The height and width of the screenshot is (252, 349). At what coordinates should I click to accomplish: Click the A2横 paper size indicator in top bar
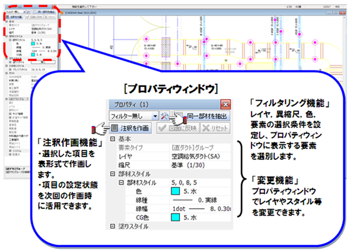(298, 7)
